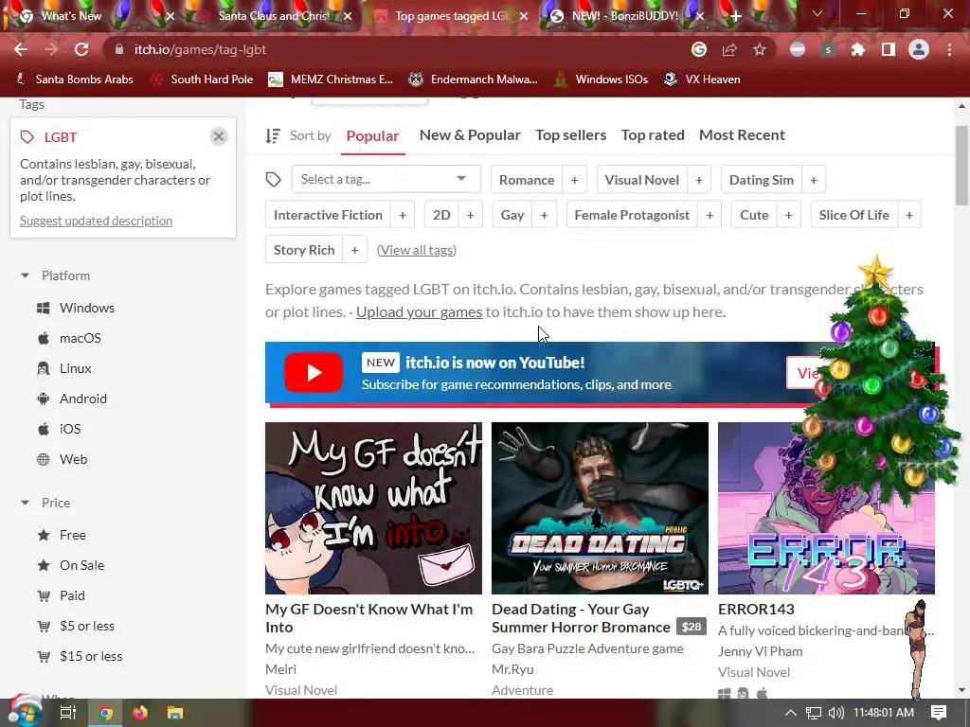970x727 pixels.
Task: Bookmark this page with the star
Action: pyautogui.click(x=760, y=49)
